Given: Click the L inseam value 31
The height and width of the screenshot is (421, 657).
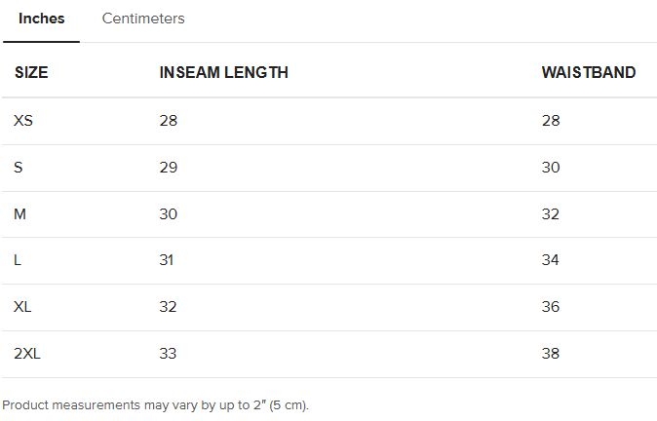Looking at the screenshot, I should pos(167,260).
